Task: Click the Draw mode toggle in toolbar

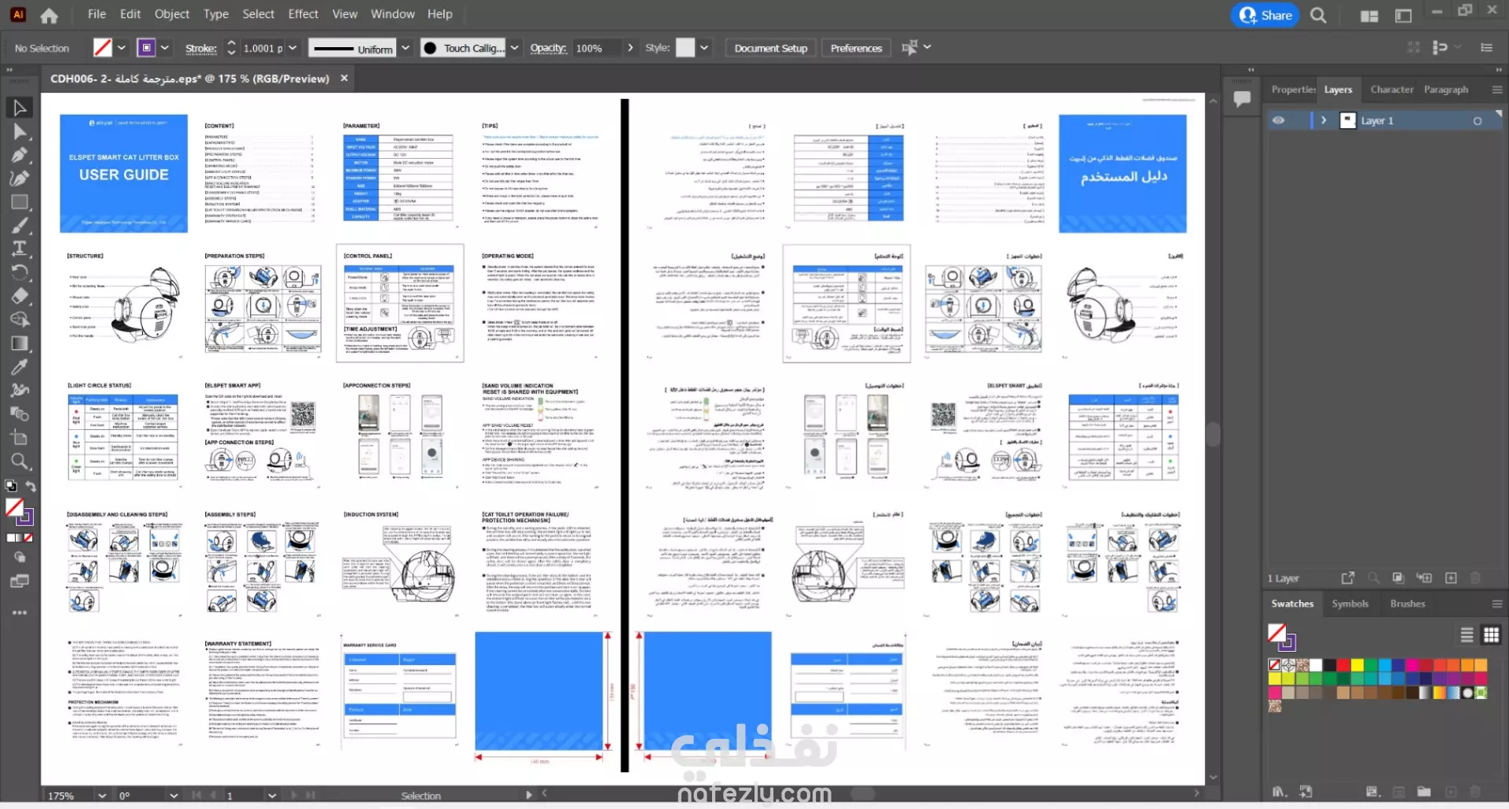Action: pos(20,557)
